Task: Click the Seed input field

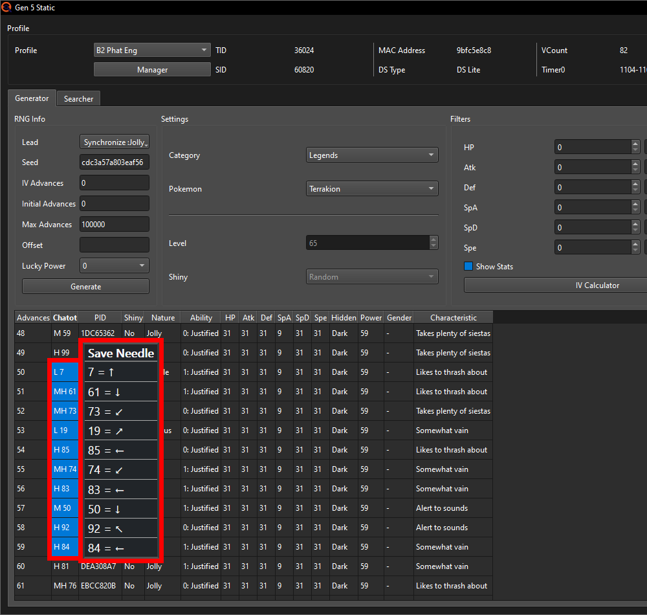Action: [x=115, y=162]
